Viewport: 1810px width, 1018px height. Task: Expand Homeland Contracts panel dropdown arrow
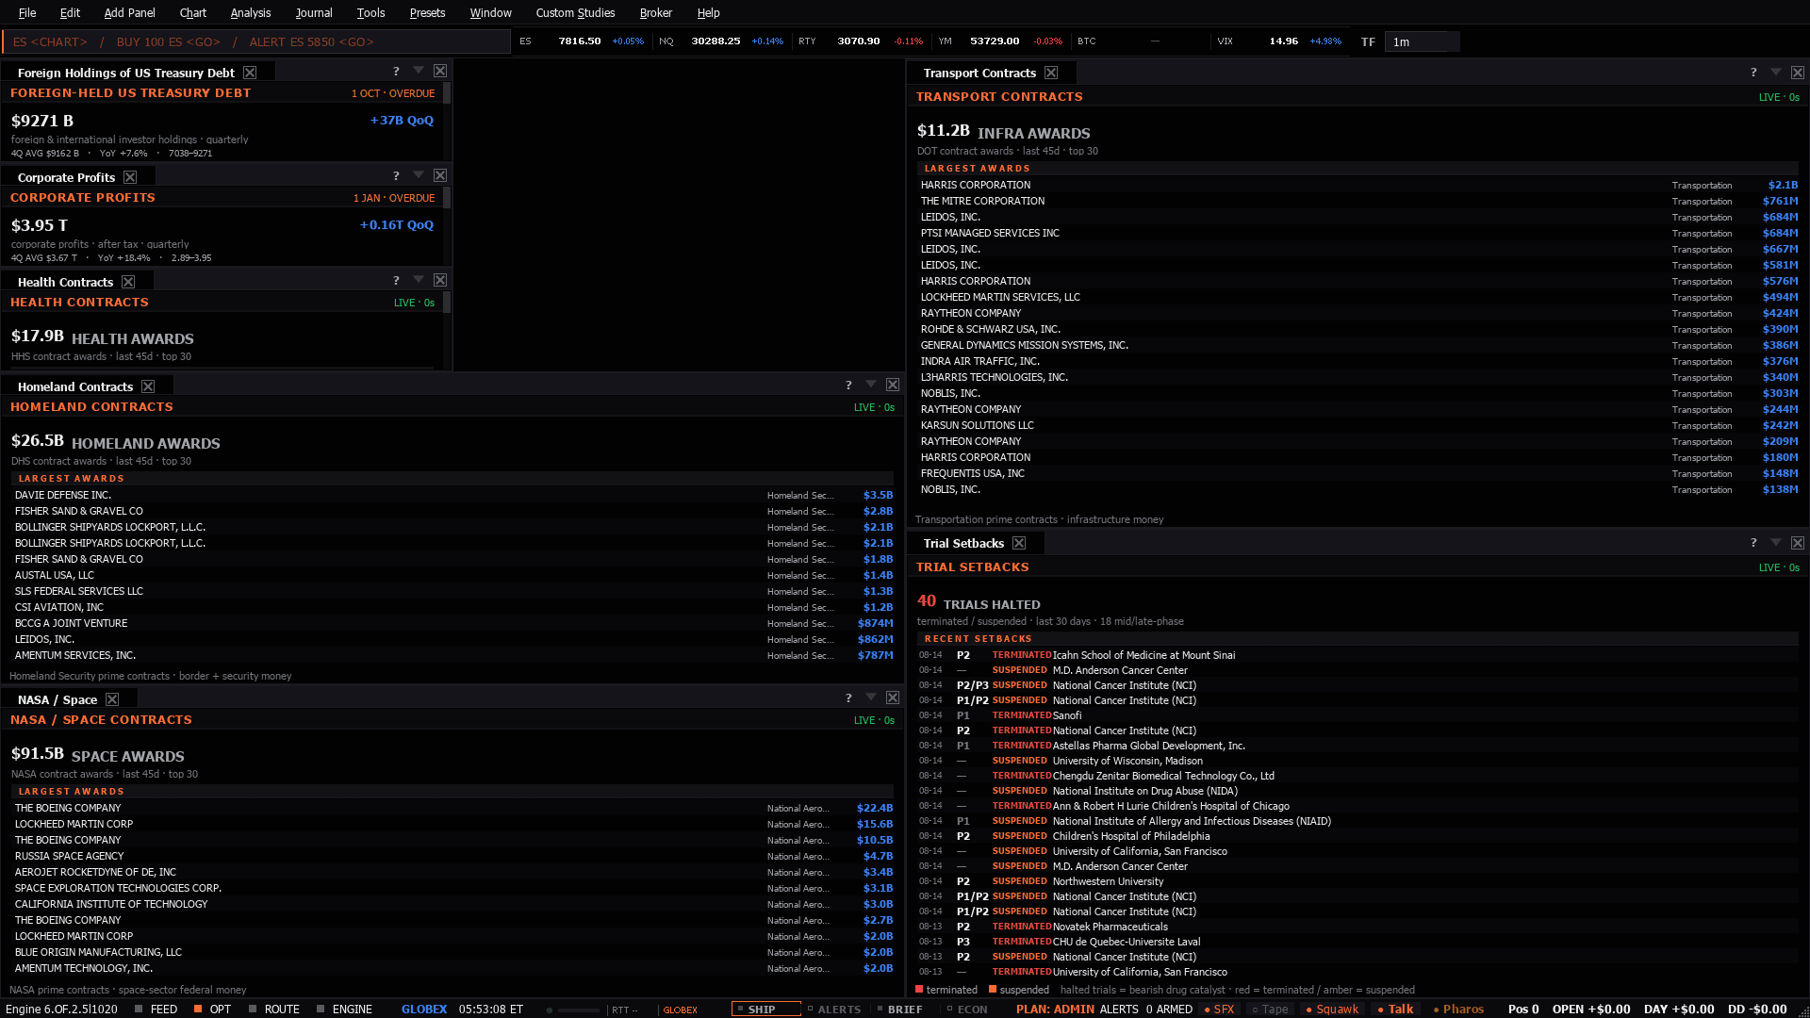[x=871, y=385]
